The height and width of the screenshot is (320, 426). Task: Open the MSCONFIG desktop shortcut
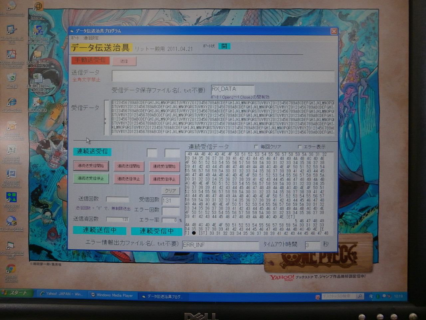(x=38, y=104)
